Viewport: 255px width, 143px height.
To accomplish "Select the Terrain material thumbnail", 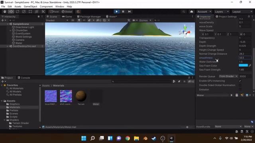I will point(81,96).
